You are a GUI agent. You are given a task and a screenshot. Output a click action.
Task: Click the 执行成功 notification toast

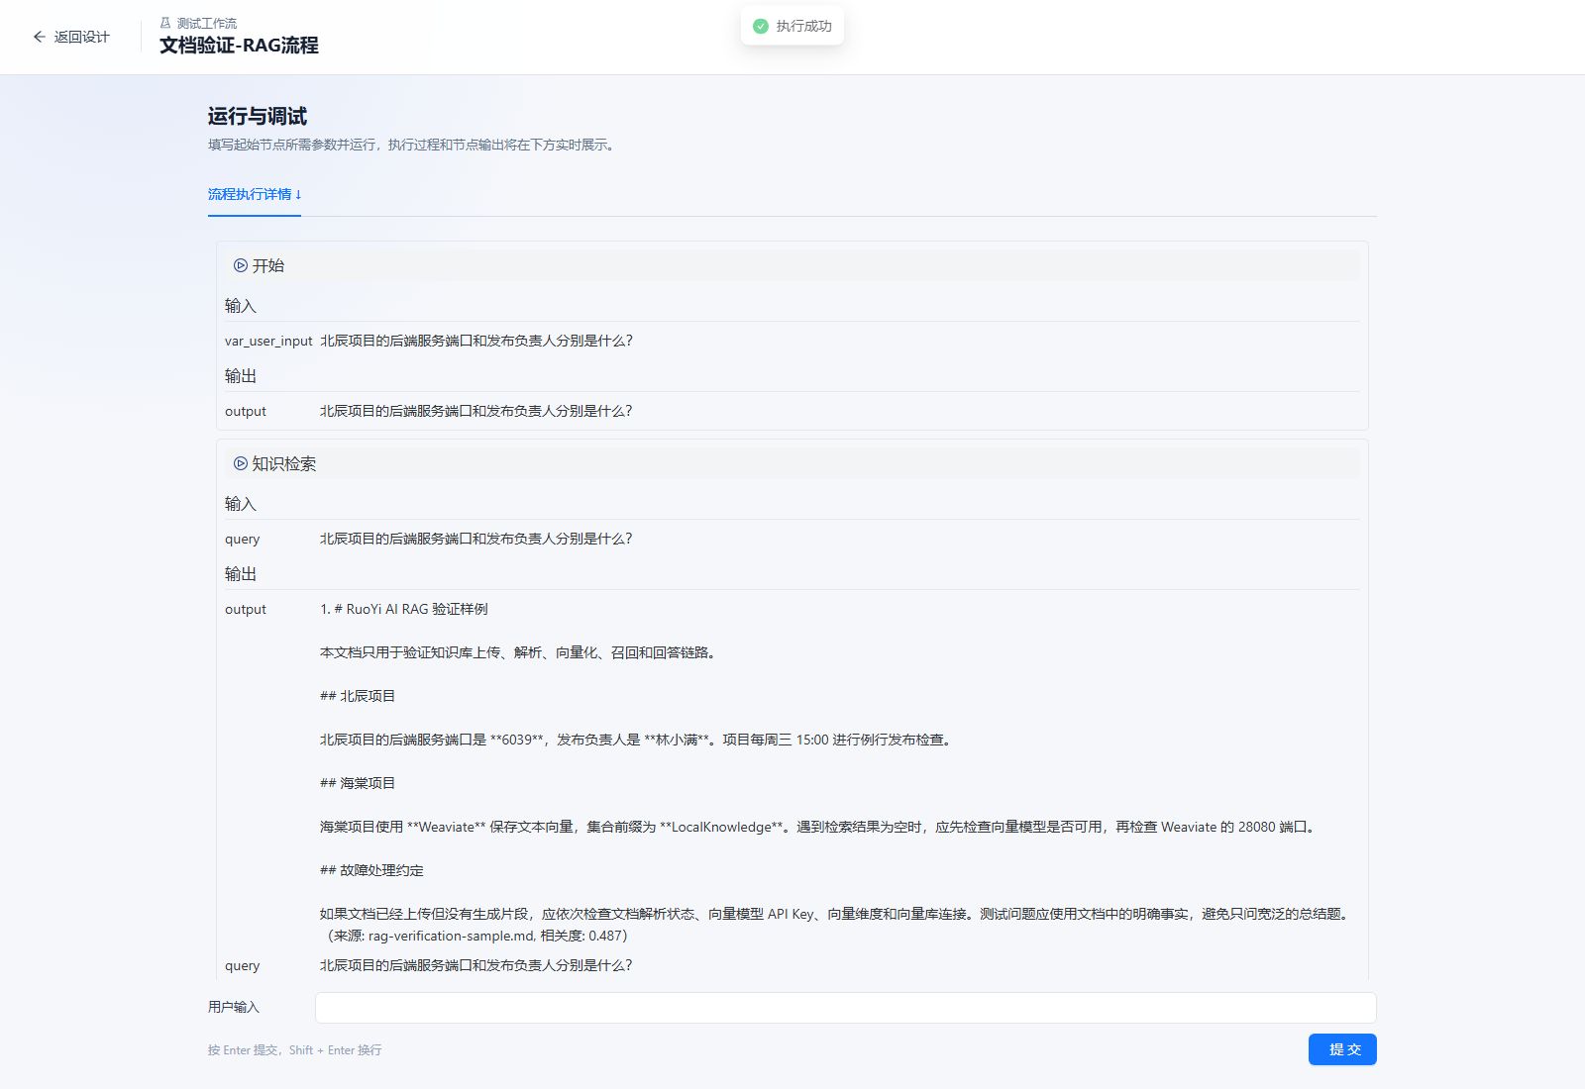click(792, 26)
